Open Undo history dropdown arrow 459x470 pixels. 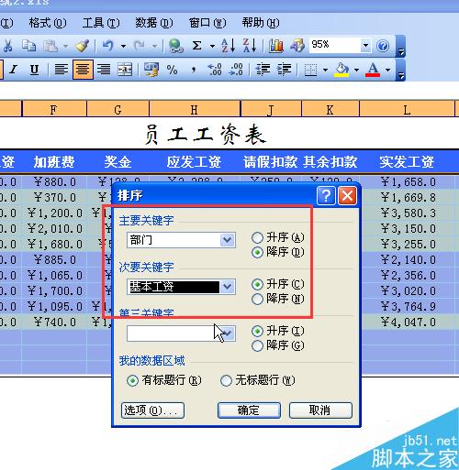(x=123, y=47)
